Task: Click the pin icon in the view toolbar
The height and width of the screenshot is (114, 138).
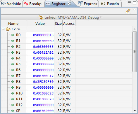Action: tap(128, 11)
